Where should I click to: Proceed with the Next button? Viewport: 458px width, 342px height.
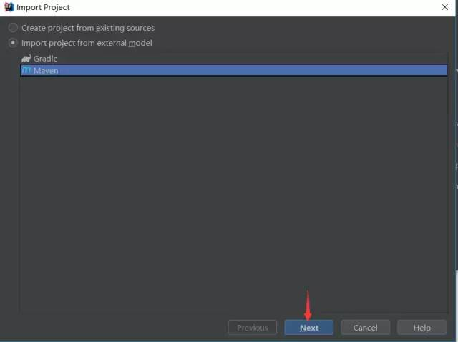pos(308,328)
